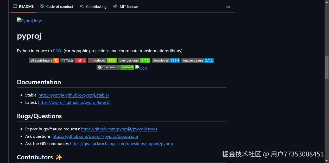Open the Latest documentation URL

[x=74, y=102]
